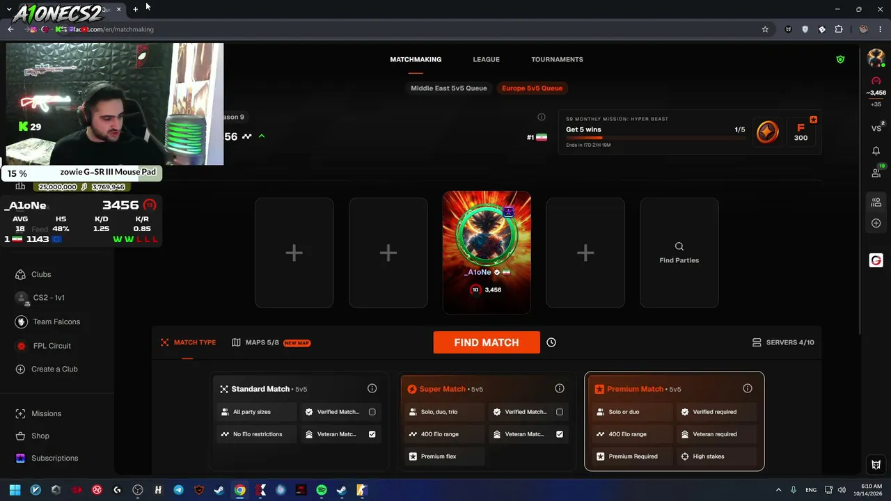Open the Windows Start menu
Image resolution: width=891 pixels, height=501 pixels.
click(x=15, y=490)
